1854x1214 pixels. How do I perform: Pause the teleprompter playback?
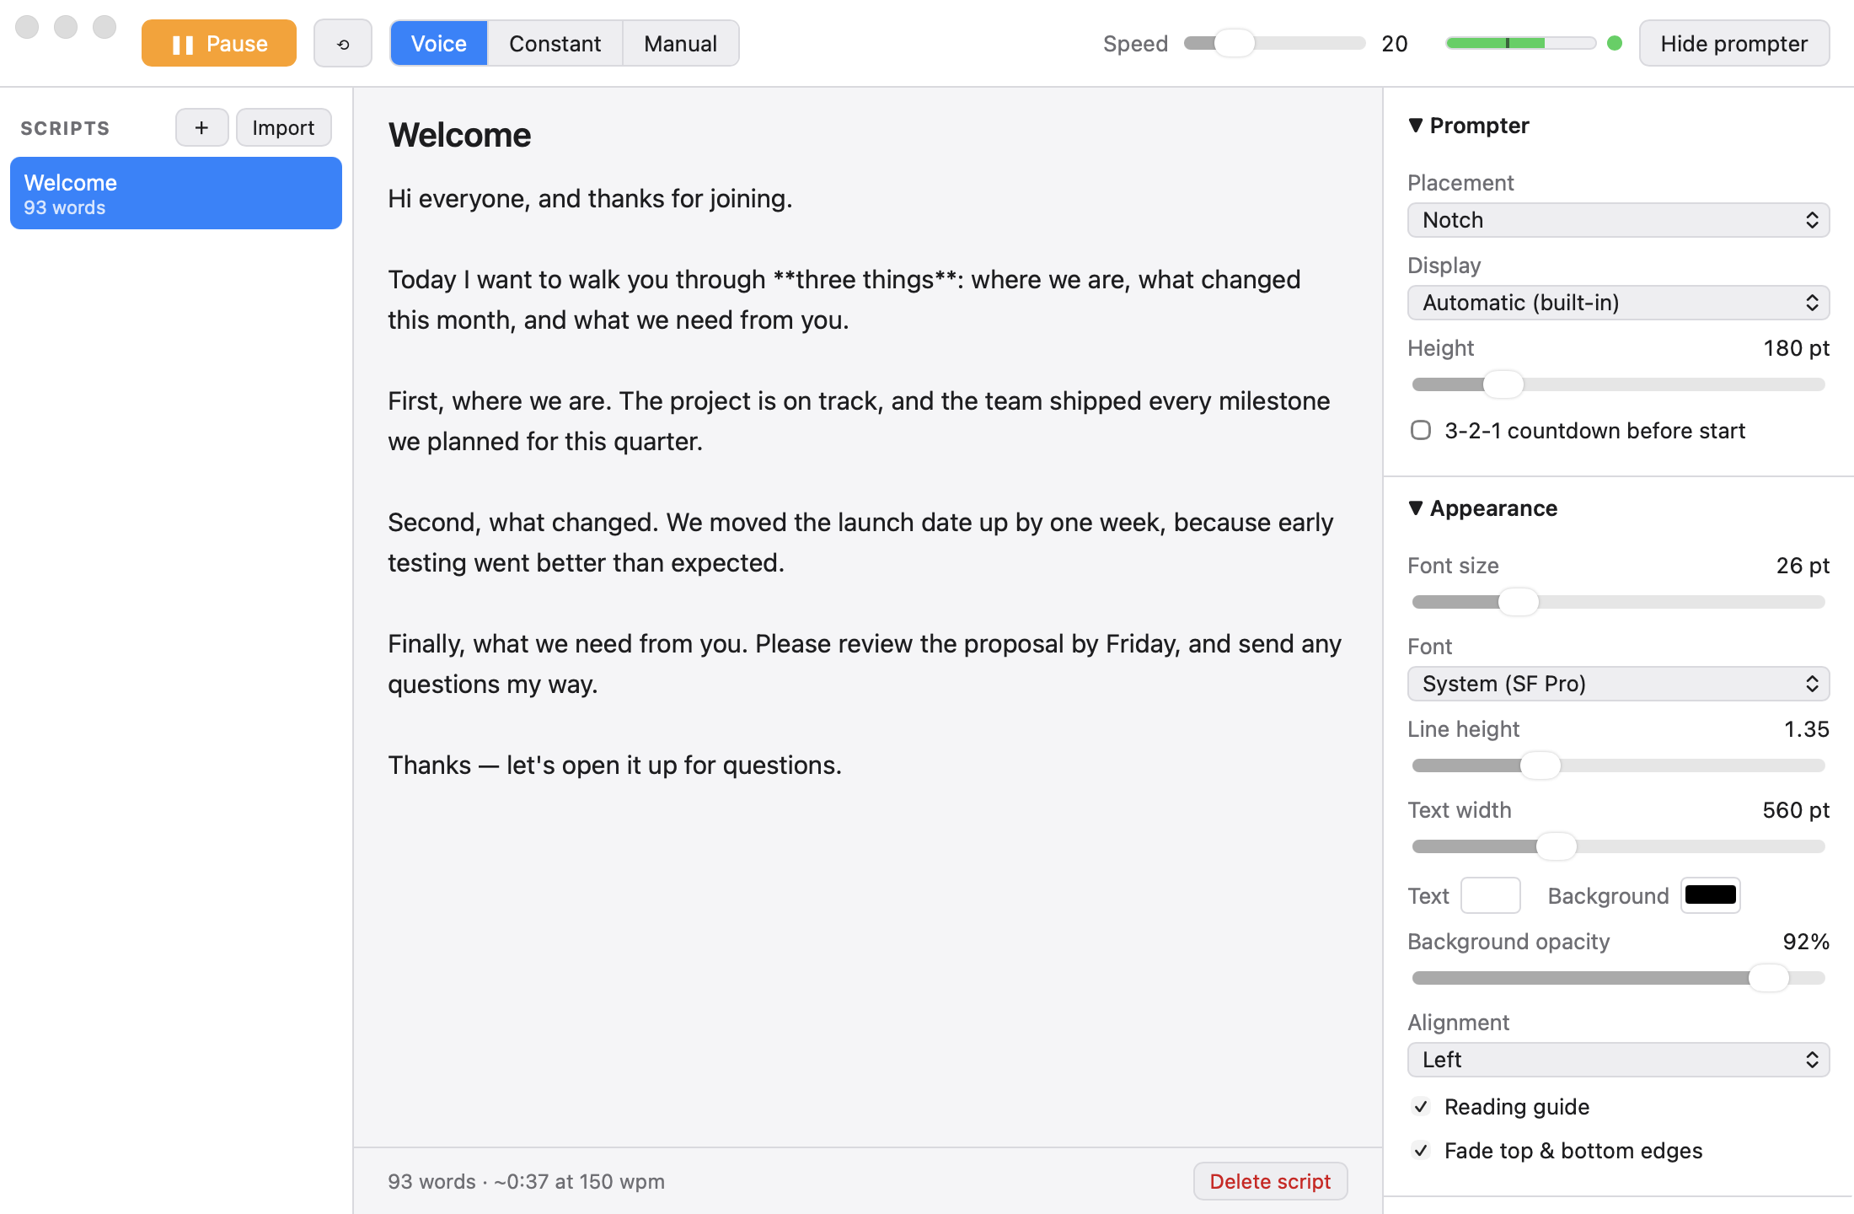click(x=219, y=44)
